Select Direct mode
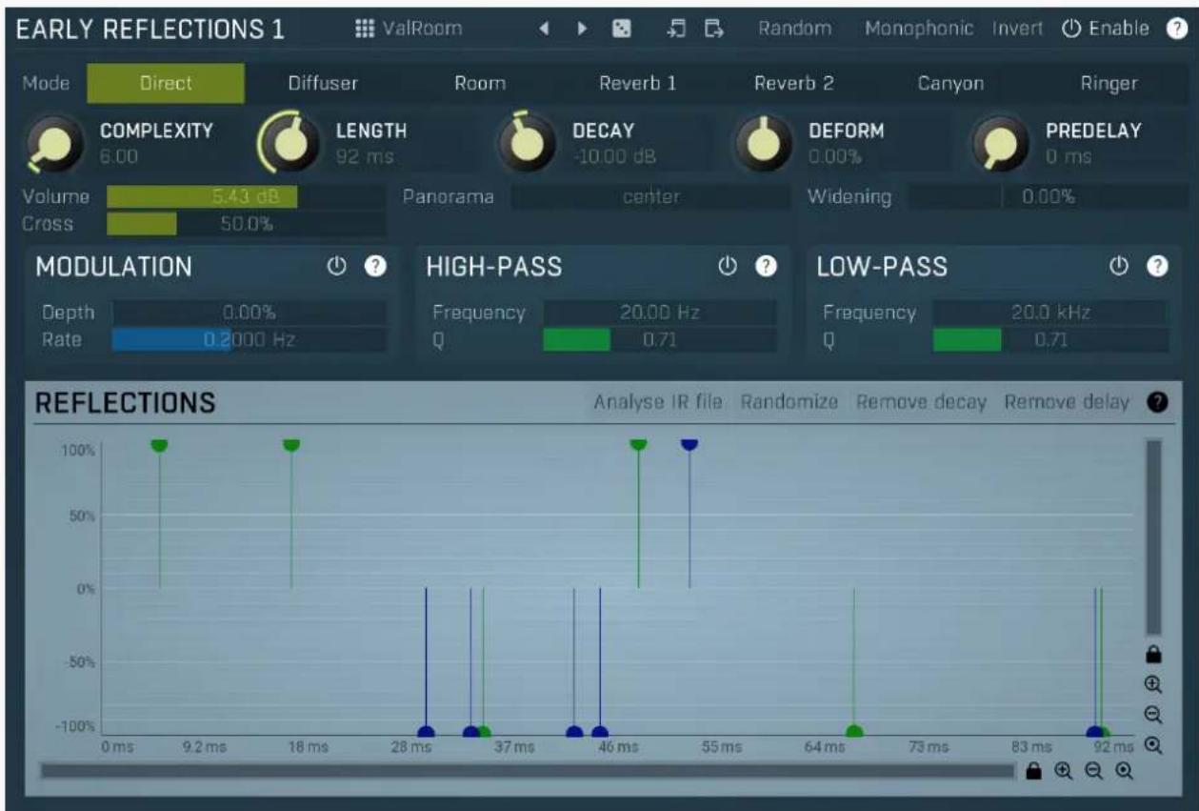1199x811 pixels. coord(166,83)
